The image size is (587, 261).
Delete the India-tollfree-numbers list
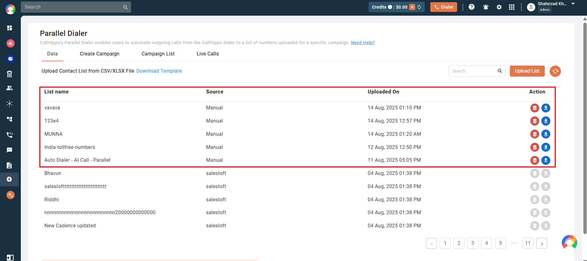tap(535, 147)
